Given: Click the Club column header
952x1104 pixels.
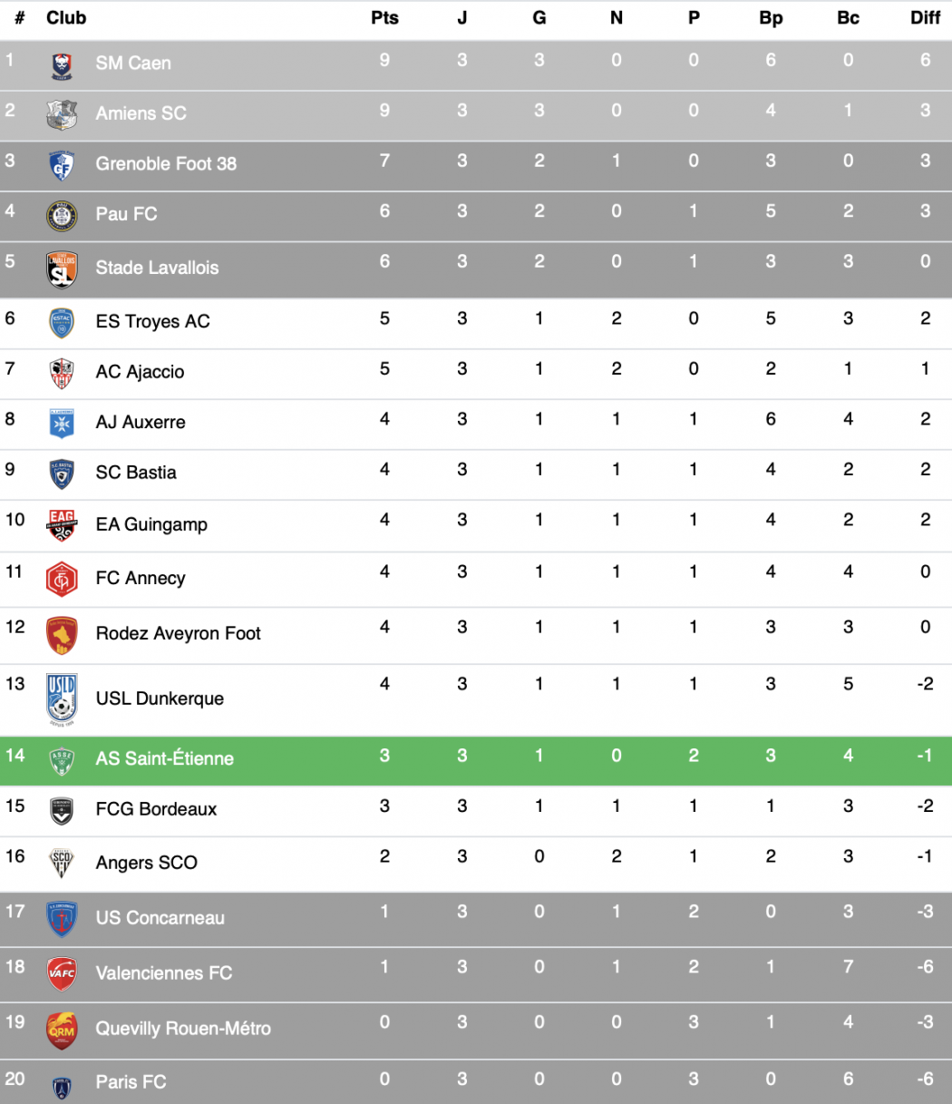Looking at the screenshot, I should point(66,17).
